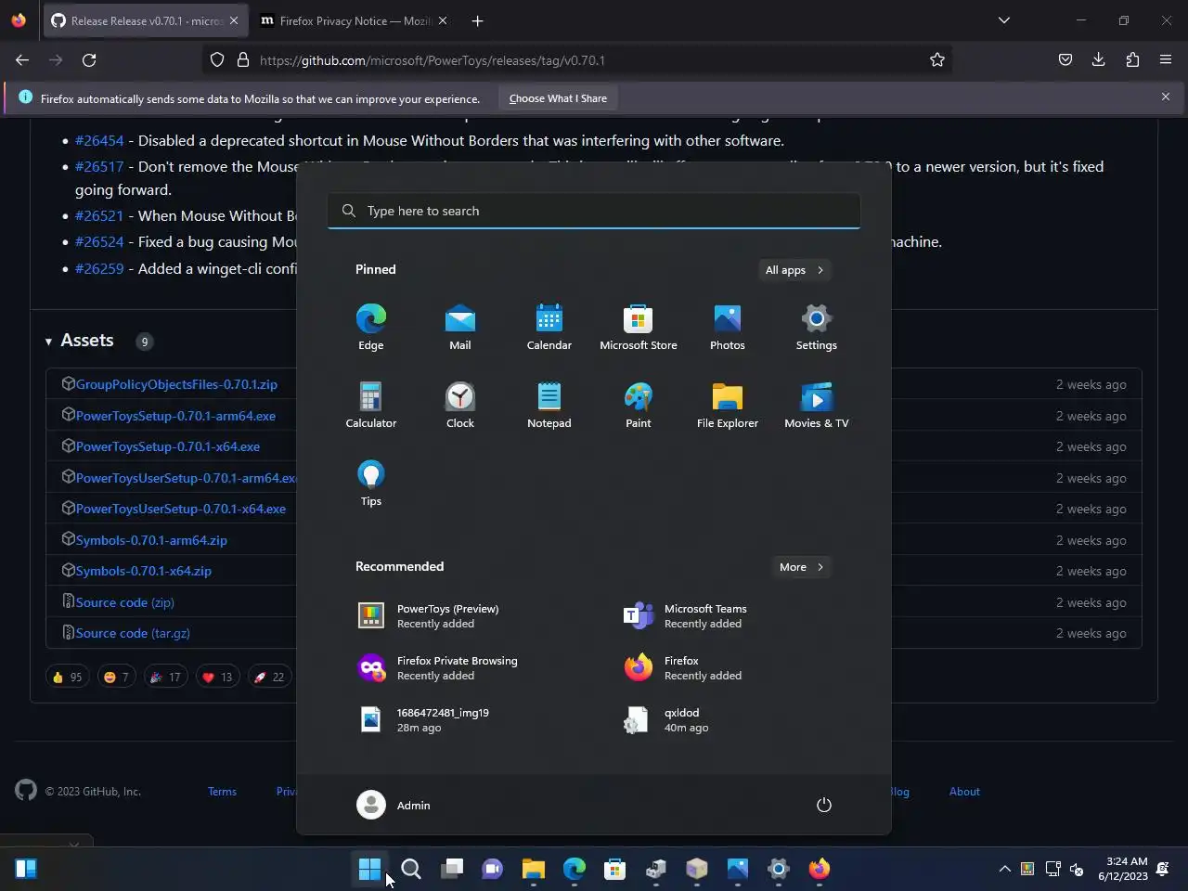Download Symbols-0.70.1-x64.zip
The height and width of the screenshot is (891, 1188).
tap(144, 571)
